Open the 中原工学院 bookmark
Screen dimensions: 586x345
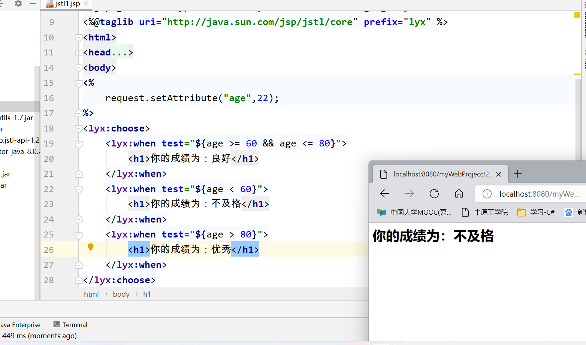[x=485, y=212]
